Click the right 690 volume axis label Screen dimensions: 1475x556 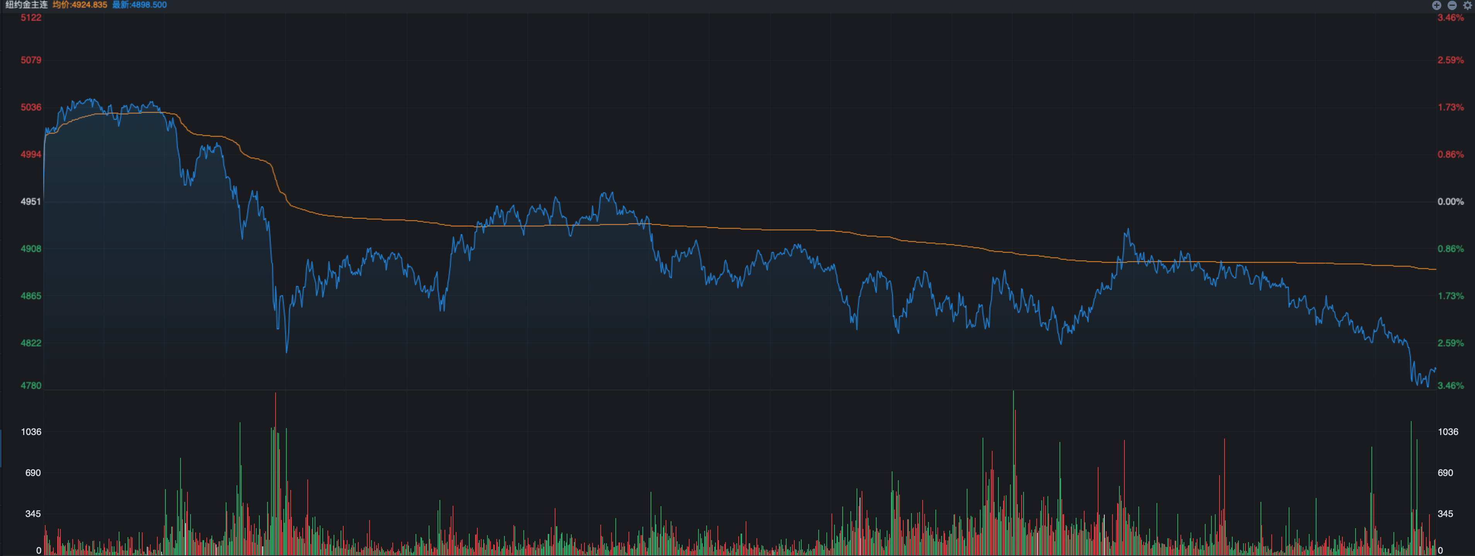click(1445, 473)
